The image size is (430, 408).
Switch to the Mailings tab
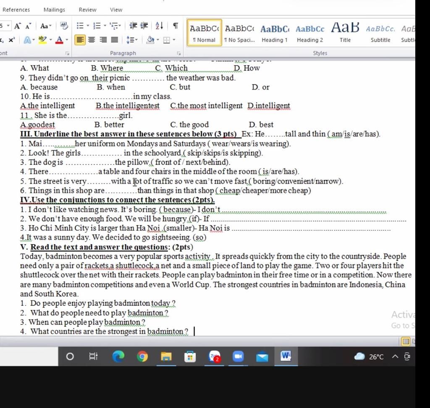pos(54,10)
